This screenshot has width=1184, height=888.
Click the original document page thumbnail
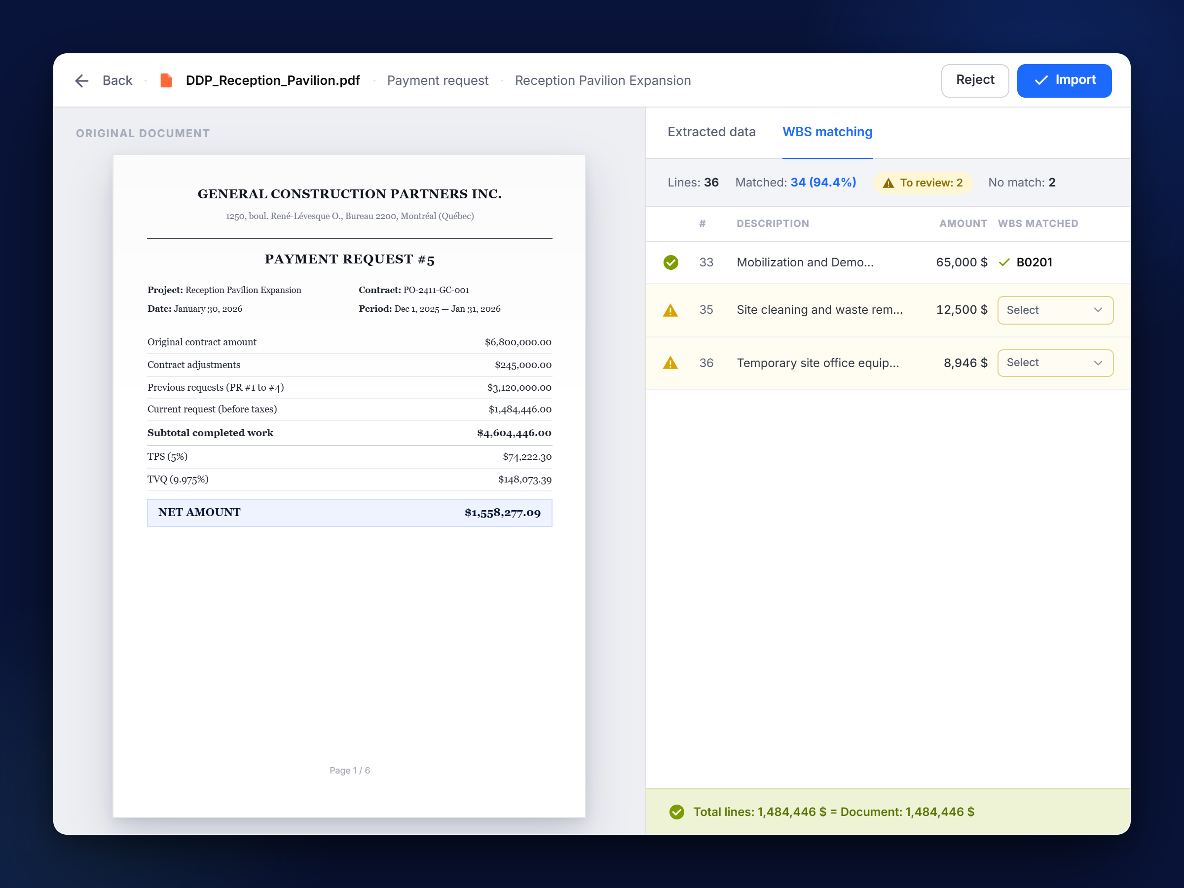(349, 486)
